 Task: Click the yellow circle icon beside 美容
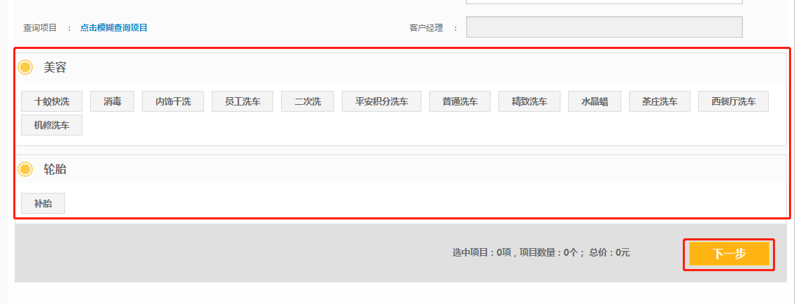coord(25,68)
